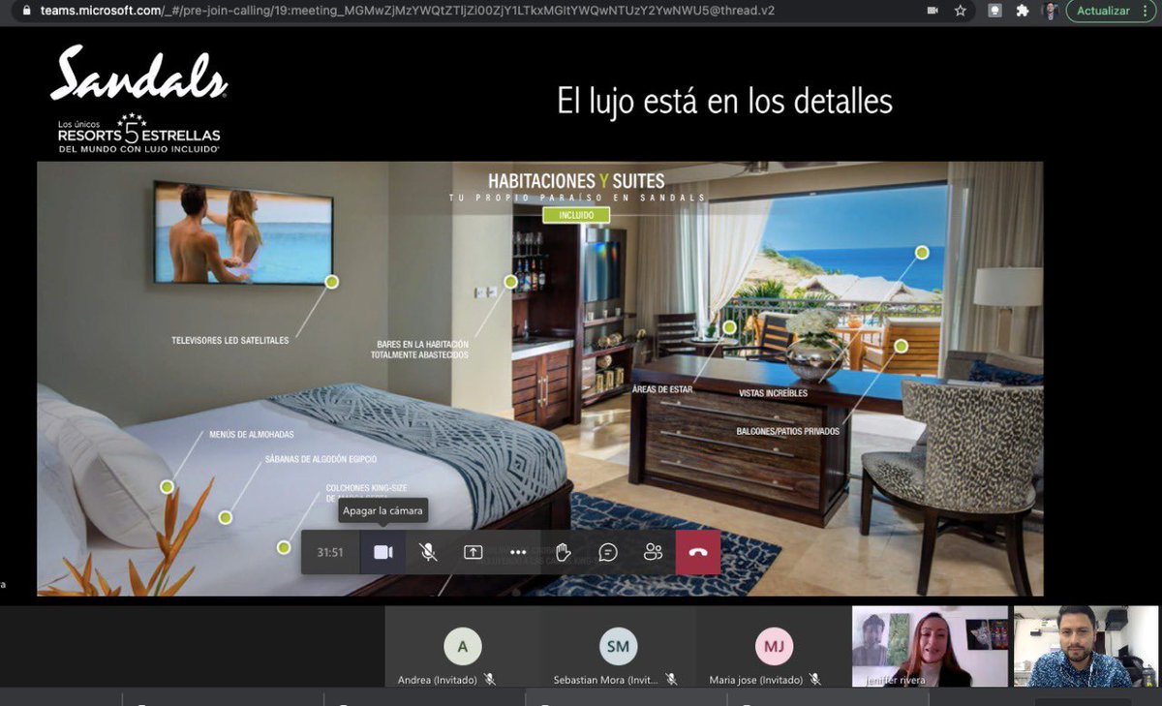Image resolution: width=1162 pixels, height=706 pixels.
Task: Open the Extensions puzzle piece menu
Action: pyautogui.click(x=1022, y=11)
